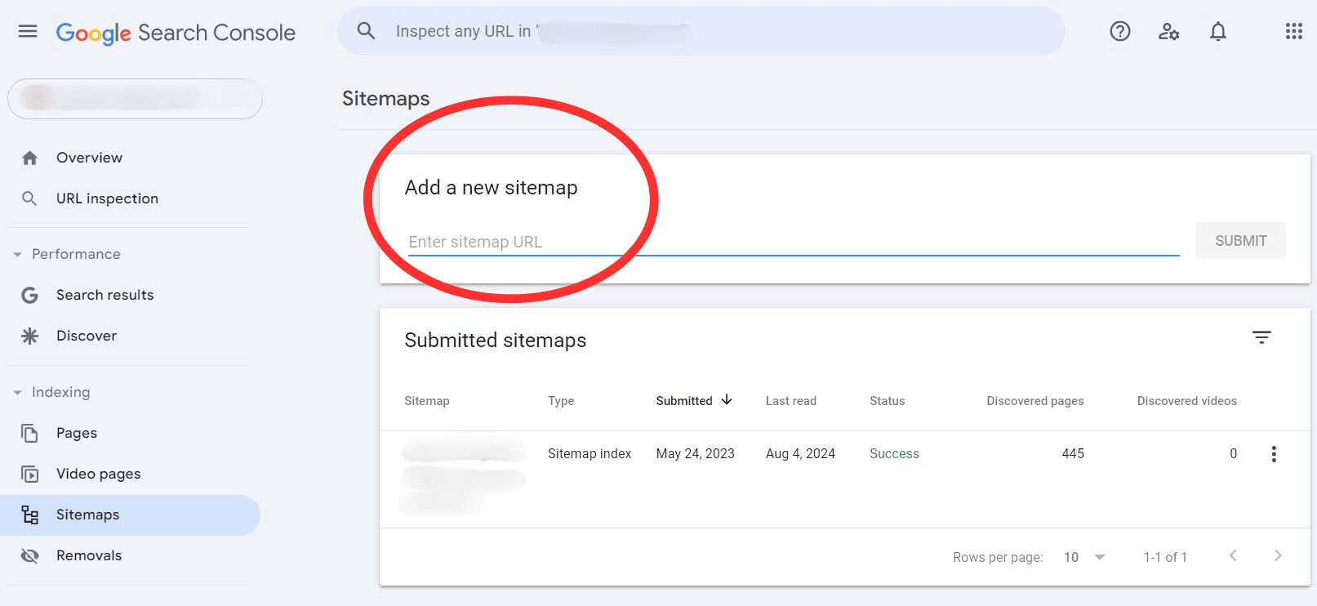Open the property selector dropdown
The height and width of the screenshot is (606, 1317).
pos(135,99)
